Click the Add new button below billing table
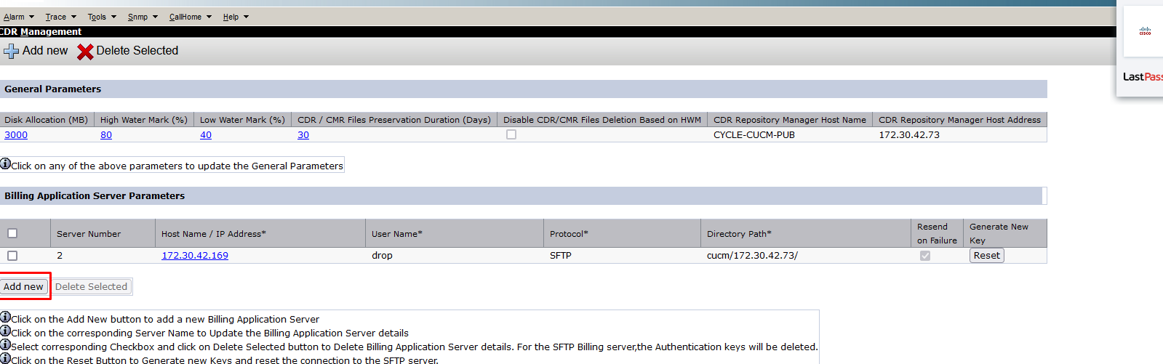The height and width of the screenshot is (364, 1163). point(23,287)
